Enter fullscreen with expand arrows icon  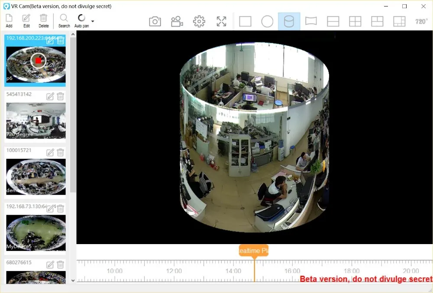click(221, 21)
